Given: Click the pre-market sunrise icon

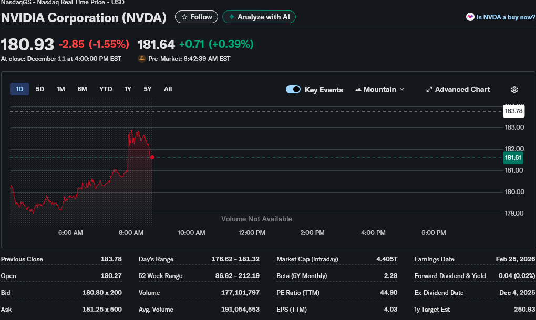Looking at the screenshot, I should [141, 59].
